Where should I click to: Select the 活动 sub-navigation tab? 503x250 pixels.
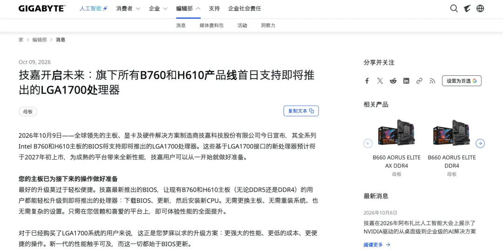[x=242, y=25]
